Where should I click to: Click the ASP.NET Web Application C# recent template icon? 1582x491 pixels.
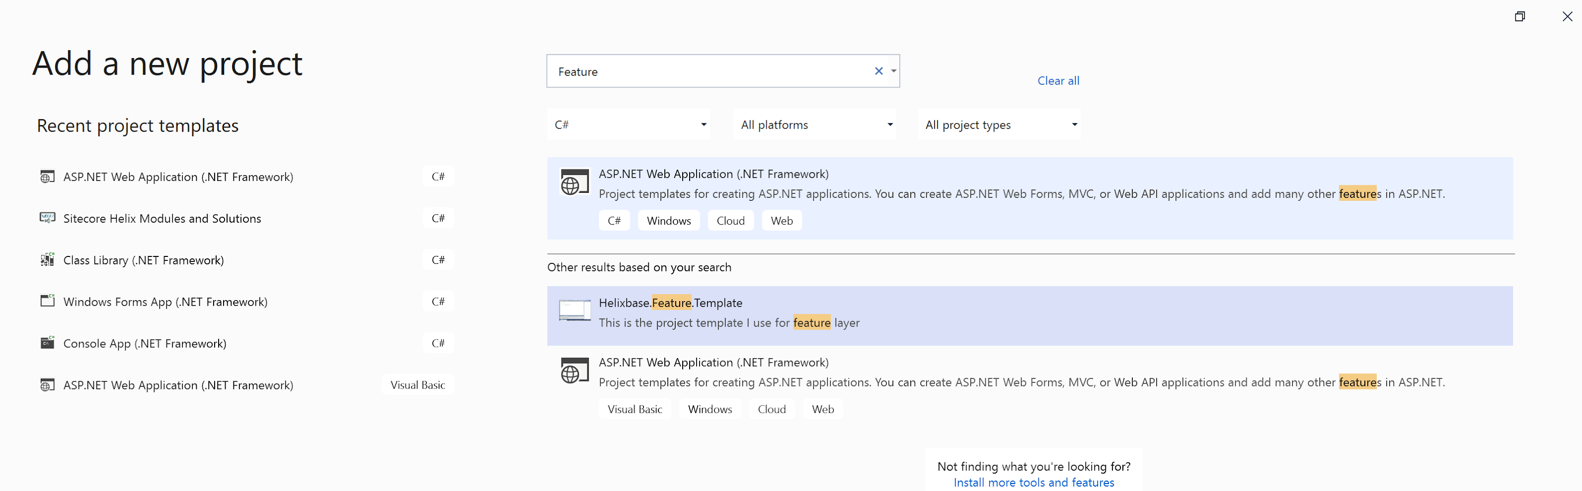coord(47,177)
